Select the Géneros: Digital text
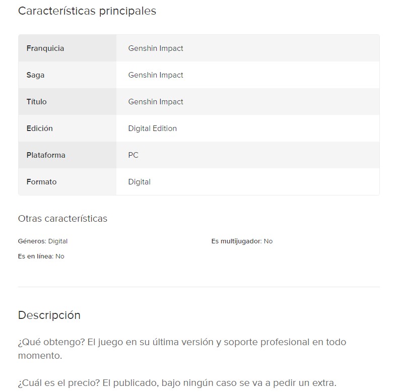Image resolution: width=398 pixels, height=392 pixels. tap(43, 241)
